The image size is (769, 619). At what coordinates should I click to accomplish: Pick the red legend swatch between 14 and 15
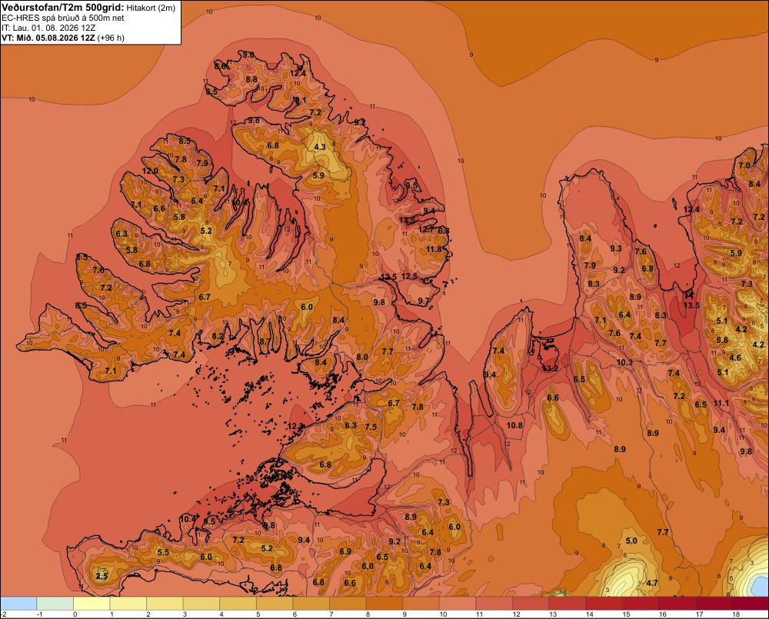tap(604, 604)
